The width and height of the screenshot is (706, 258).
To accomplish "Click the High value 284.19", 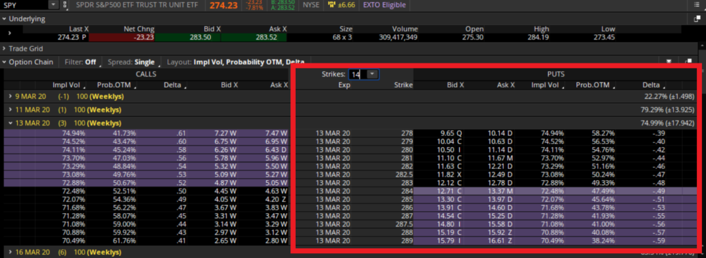I will 538,37.
